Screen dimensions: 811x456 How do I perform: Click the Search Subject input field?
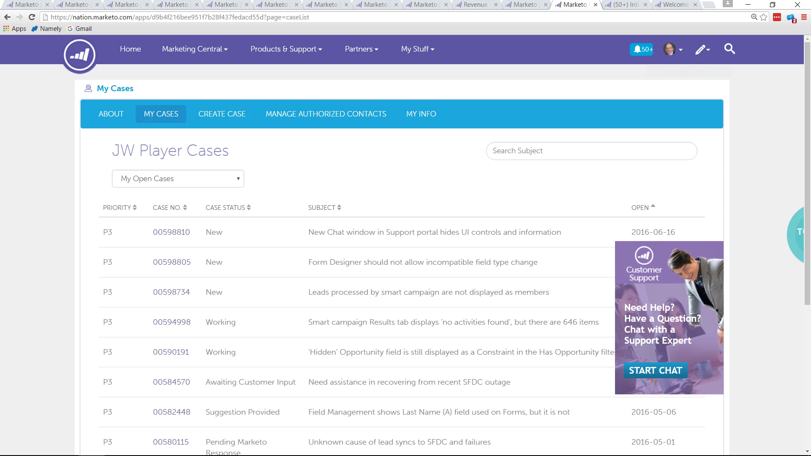[591, 151]
